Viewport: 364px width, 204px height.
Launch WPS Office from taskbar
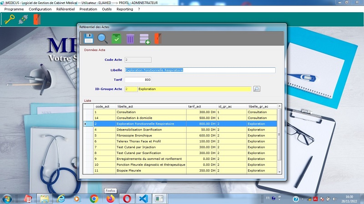click(28, 199)
